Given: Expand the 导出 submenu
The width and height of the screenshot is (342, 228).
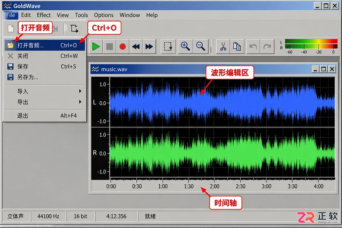Looking at the screenshot, I should pyautogui.click(x=45, y=102).
